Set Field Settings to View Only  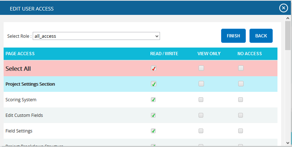(x=201, y=131)
